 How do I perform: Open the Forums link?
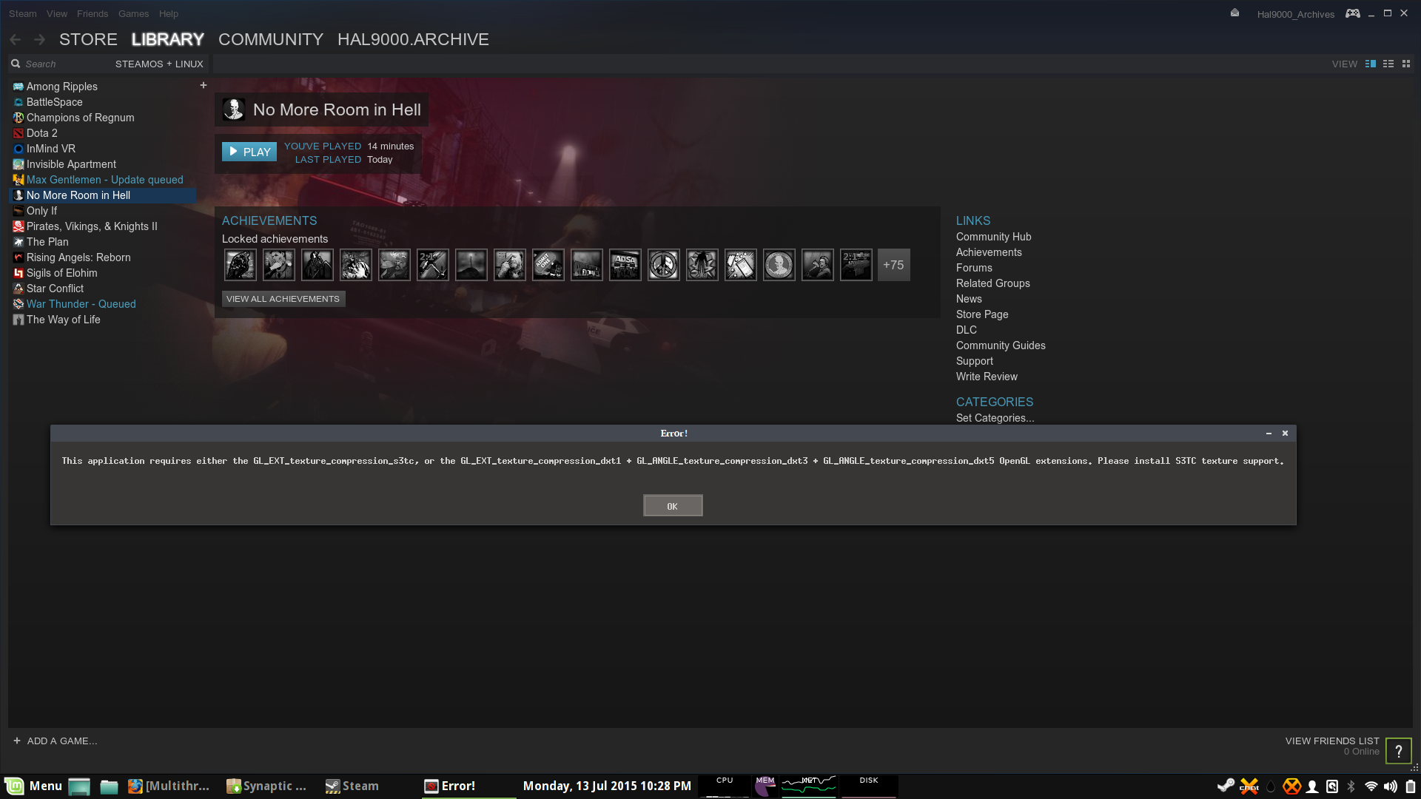[x=974, y=268]
